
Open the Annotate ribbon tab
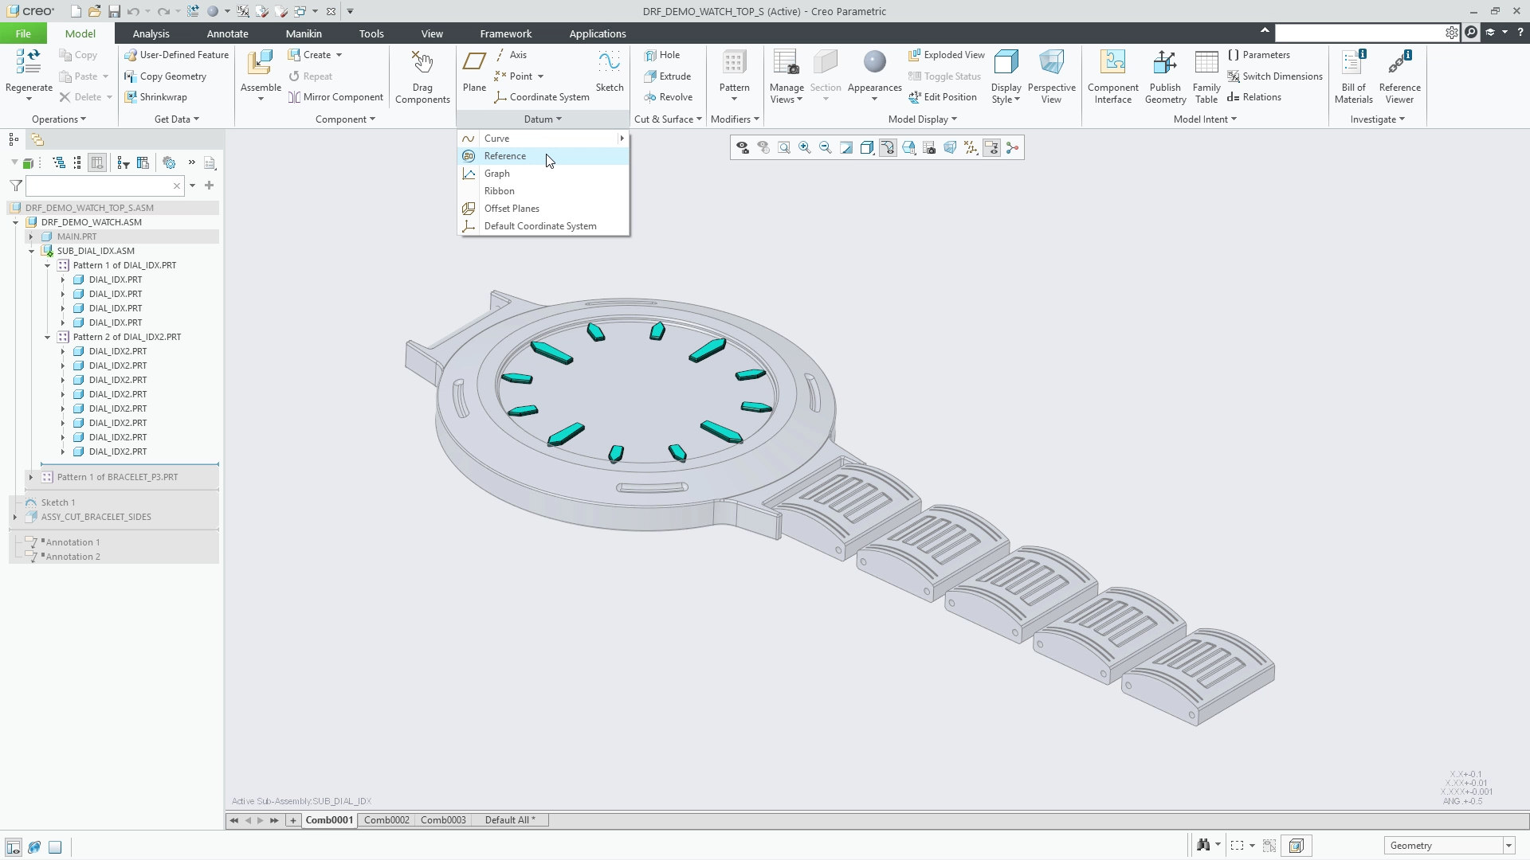click(x=227, y=33)
